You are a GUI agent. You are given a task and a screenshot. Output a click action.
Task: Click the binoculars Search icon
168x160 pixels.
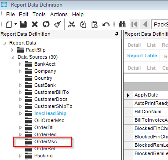122,24
